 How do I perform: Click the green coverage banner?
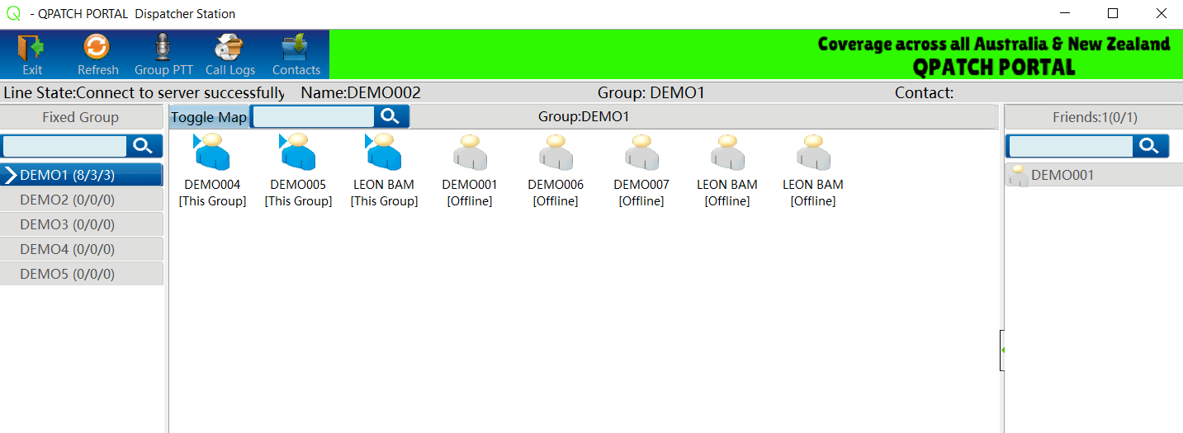[756, 54]
